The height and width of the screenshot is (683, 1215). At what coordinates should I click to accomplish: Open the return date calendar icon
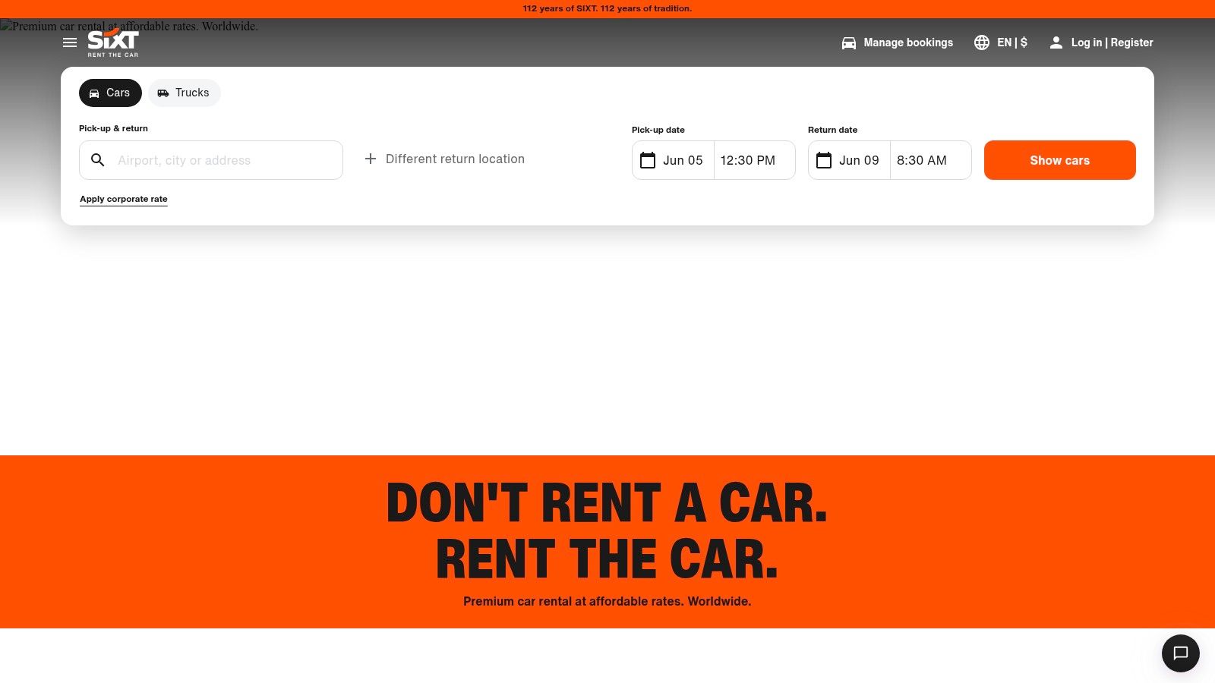pyautogui.click(x=824, y=160)
